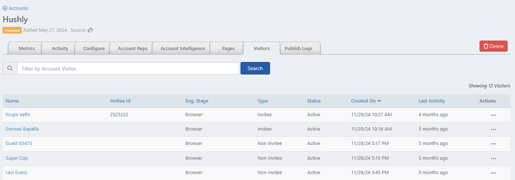Click the red Delete button

494,46
